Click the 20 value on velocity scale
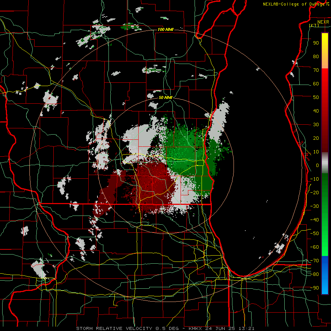Screen dimensions: 331x331 coord(316,138)
